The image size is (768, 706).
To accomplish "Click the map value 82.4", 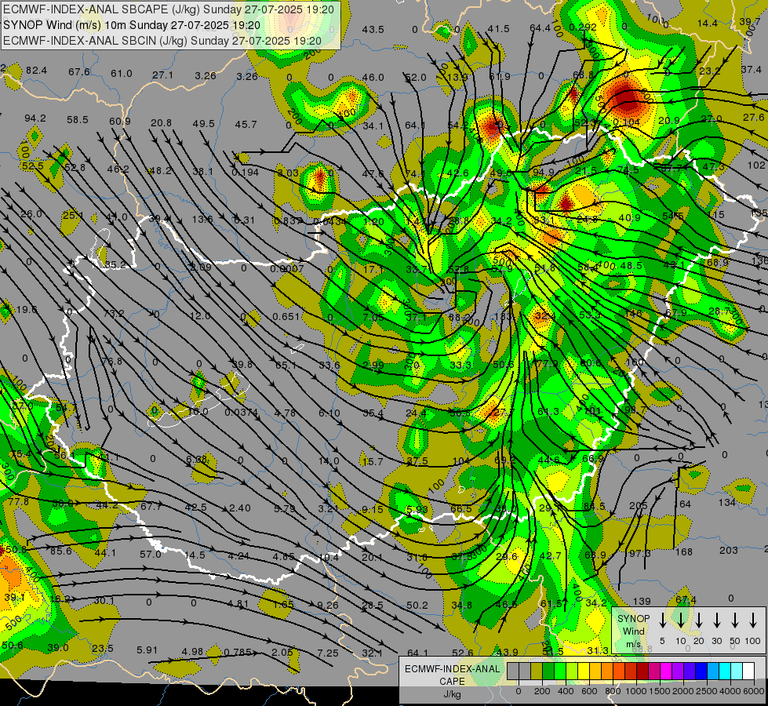I will coord(36,71).
